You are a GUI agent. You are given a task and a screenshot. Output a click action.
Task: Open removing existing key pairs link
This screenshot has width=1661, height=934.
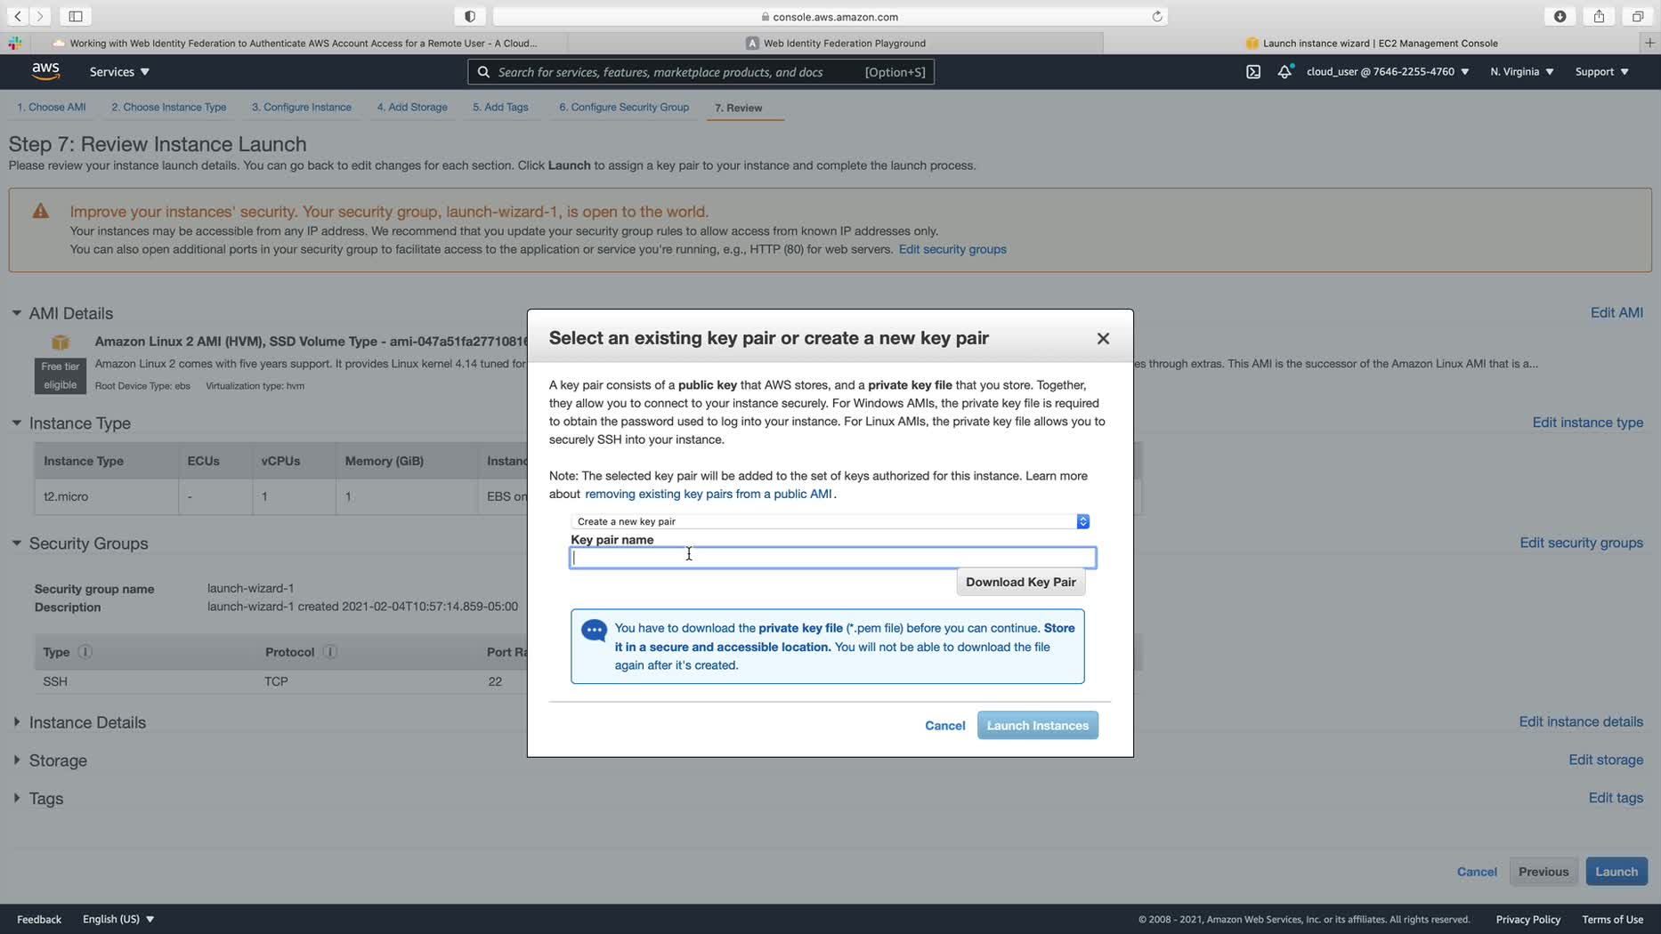click(709, 494)
